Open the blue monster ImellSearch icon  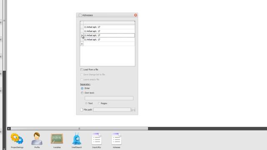click(77, 139)
